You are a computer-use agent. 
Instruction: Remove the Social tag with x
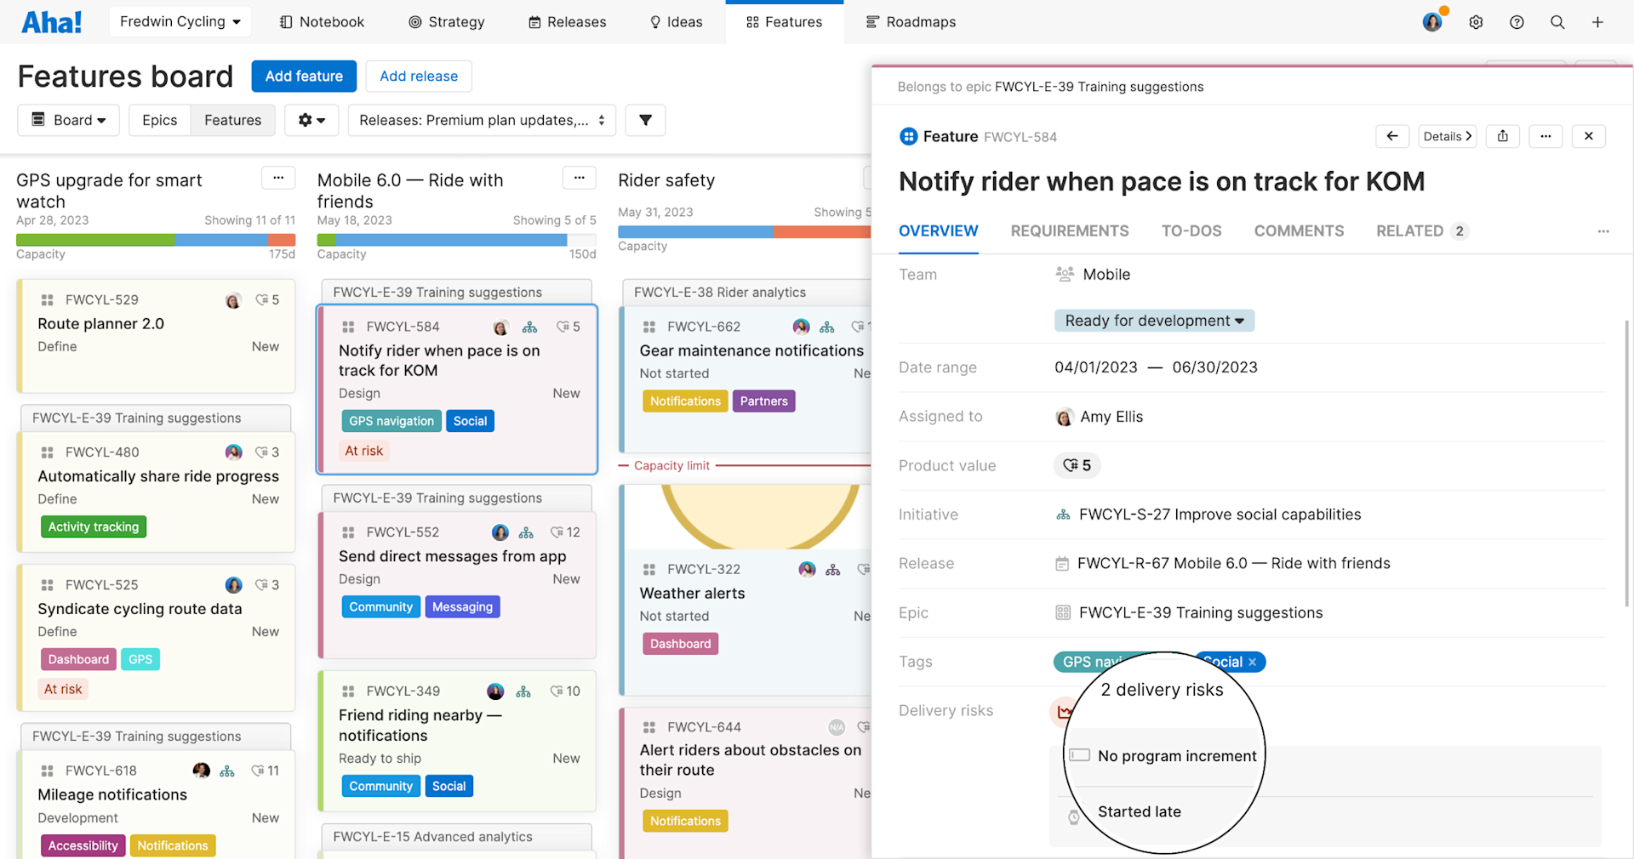pyautogui.click(x=1252, y=662)
